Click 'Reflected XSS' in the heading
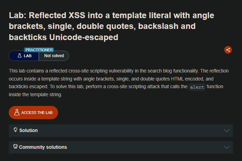 click(x=57, y=15)
